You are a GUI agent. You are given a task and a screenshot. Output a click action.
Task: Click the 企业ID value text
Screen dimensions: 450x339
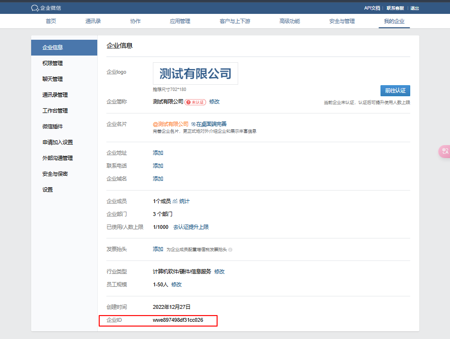(178, 320)
